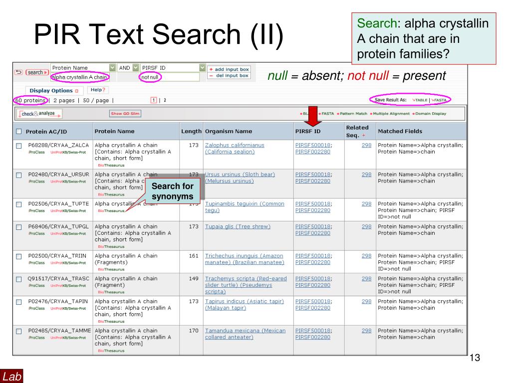Run the FASTA analysis option
511x383 pixels.
click(x=326, y=114)
